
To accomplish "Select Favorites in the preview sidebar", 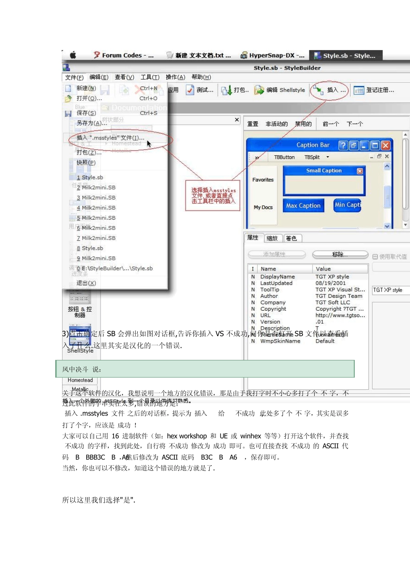I will click(263, 180).
